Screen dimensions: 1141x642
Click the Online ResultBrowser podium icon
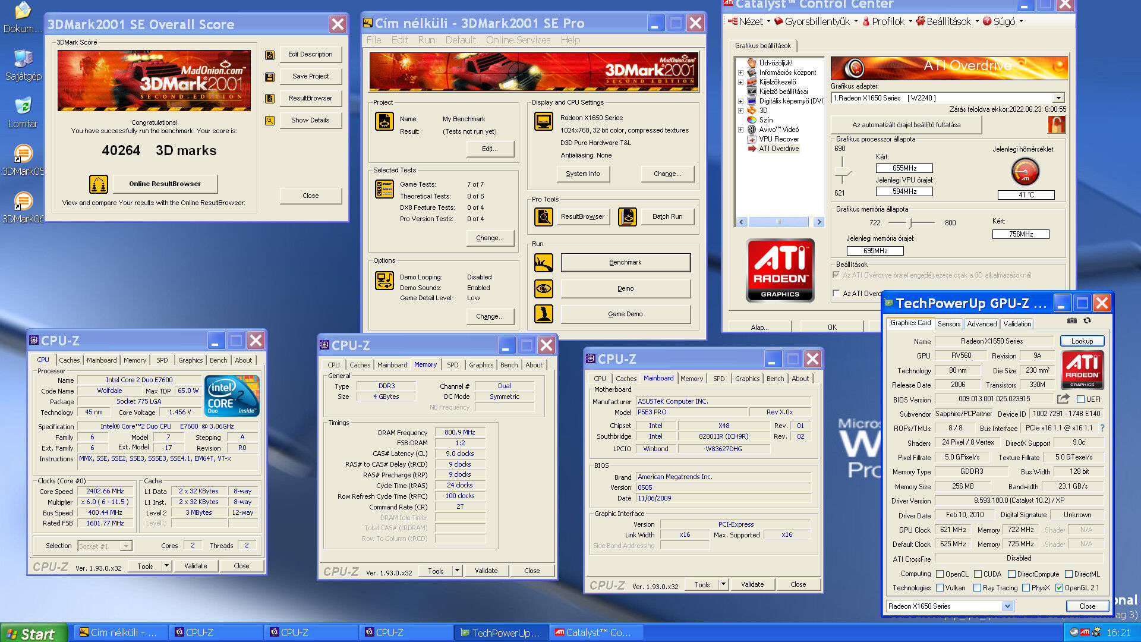pos(99,184)
